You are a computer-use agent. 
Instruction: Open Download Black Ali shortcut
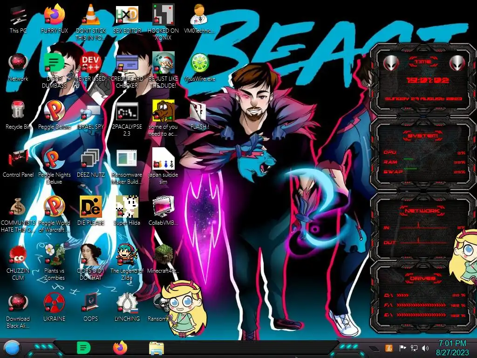point(18,311)
